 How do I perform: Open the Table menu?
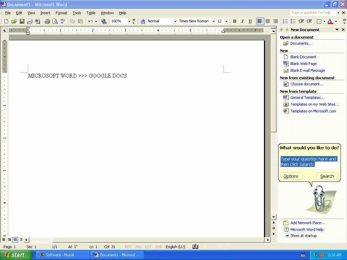91,13
